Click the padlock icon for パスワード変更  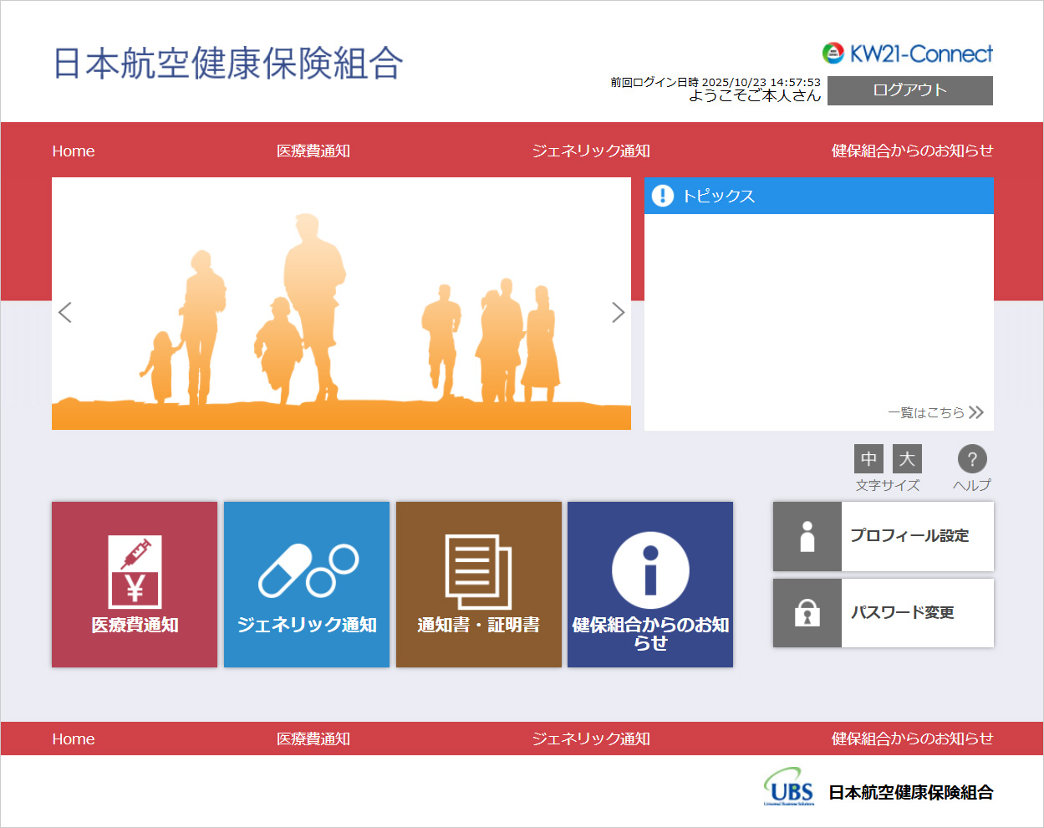tap(807, 613)
